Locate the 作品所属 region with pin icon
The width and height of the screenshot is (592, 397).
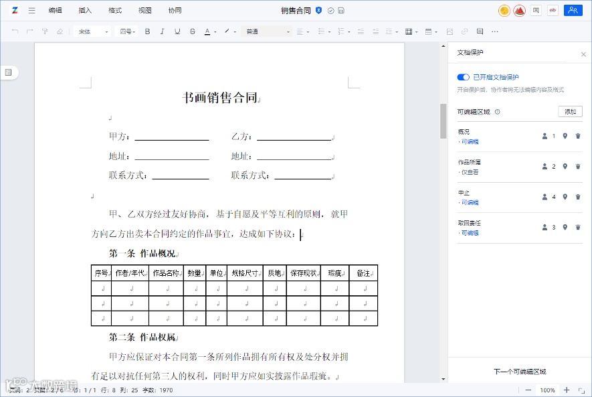(x=565, y=166)
